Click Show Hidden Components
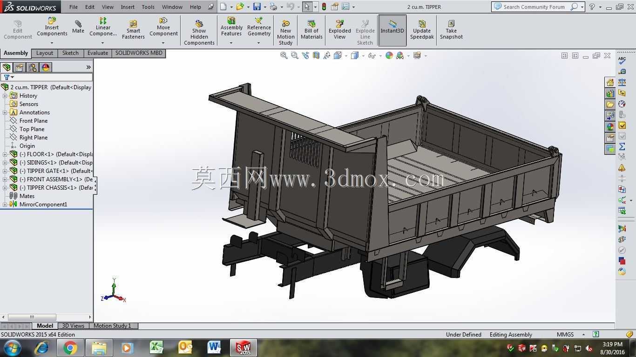 (x=199, y=32)
